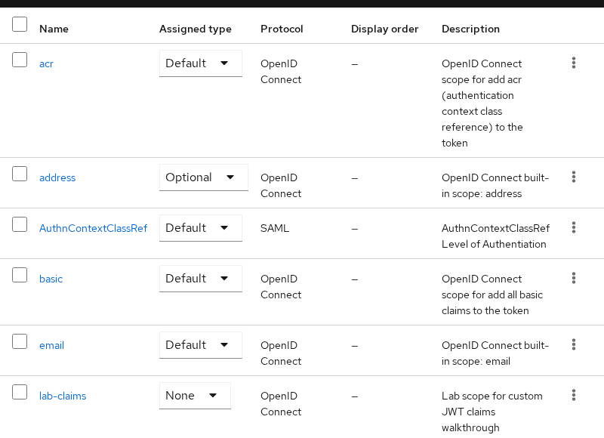Check the lab-claims row checkbox
The image size is (604, 438).
20,392
